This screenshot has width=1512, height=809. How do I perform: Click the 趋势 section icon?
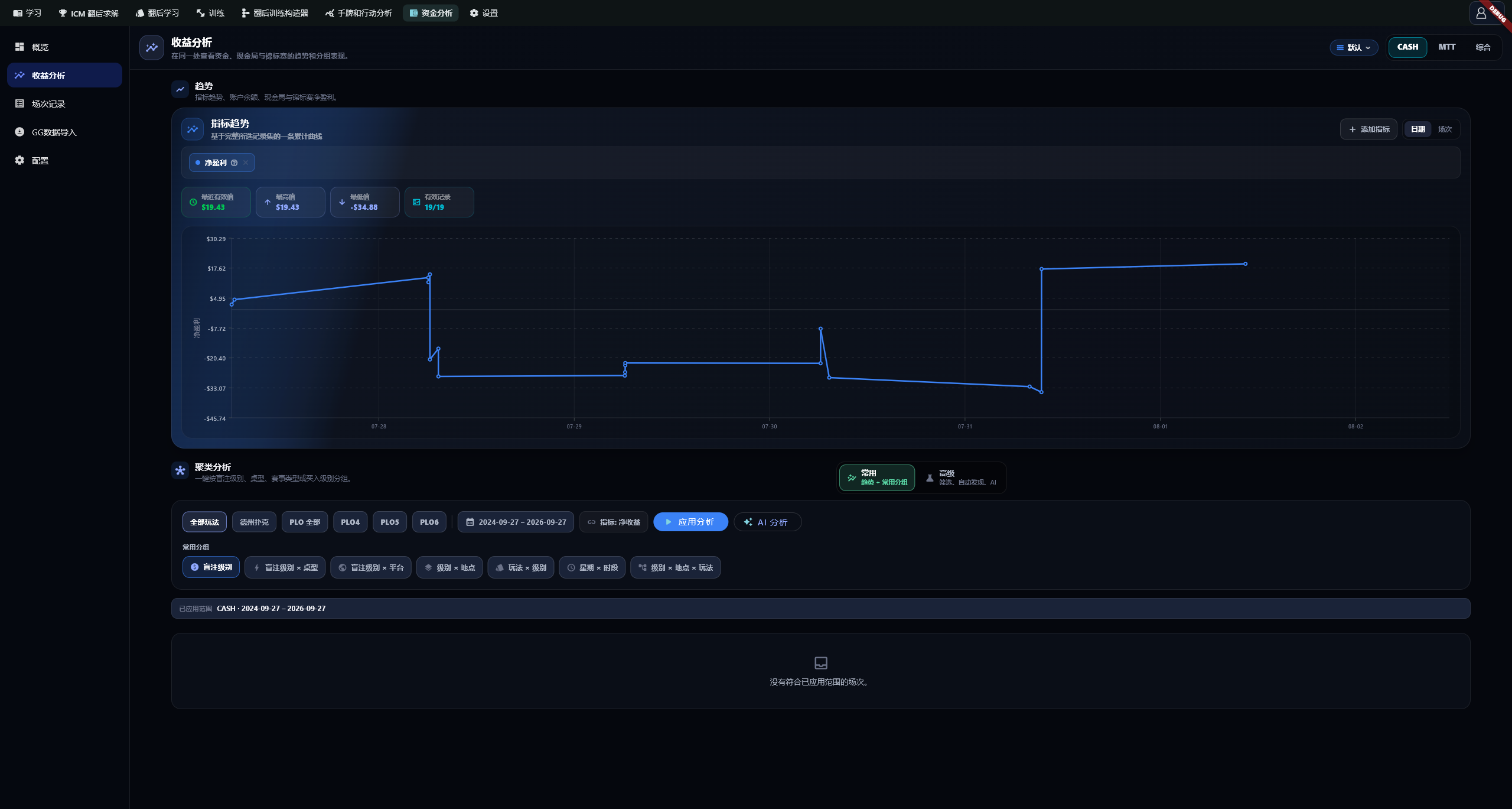coord(180,89)
